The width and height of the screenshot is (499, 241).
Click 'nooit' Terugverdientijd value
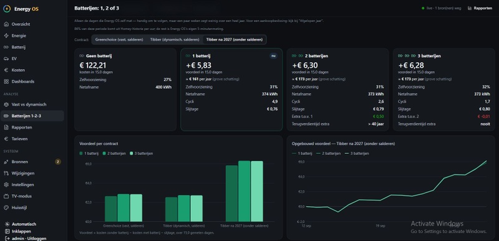coord(485,124)
